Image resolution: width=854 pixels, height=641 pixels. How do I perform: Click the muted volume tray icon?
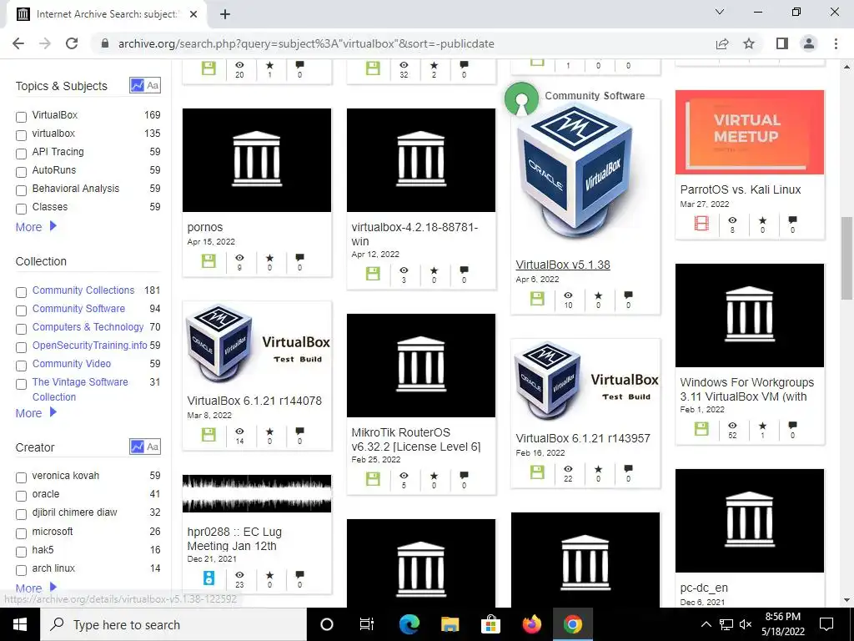[x=746, y=624]
